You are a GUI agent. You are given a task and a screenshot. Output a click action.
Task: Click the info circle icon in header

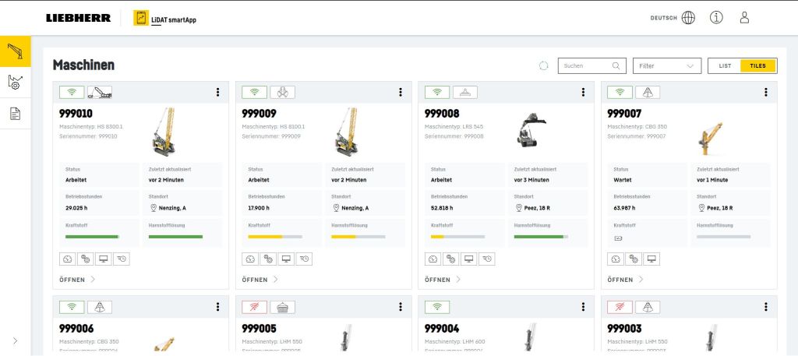716,18
